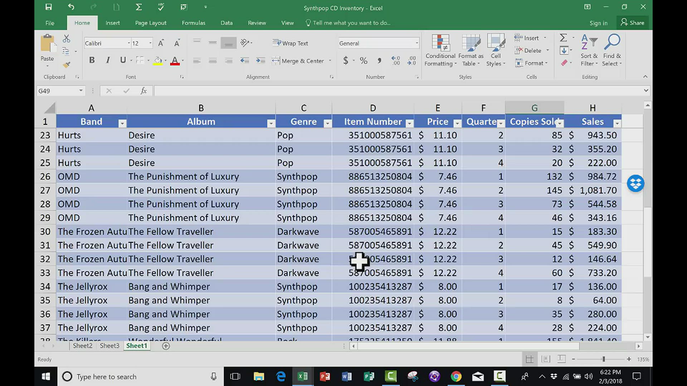Screen dimensions: 687x386
Task: Switch to the Insert tab
Action: click(112, 23)
